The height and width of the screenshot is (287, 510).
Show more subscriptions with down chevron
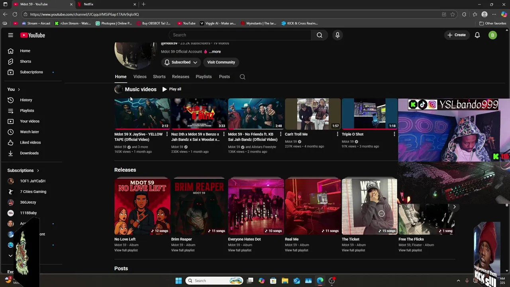tap(11, 256)
